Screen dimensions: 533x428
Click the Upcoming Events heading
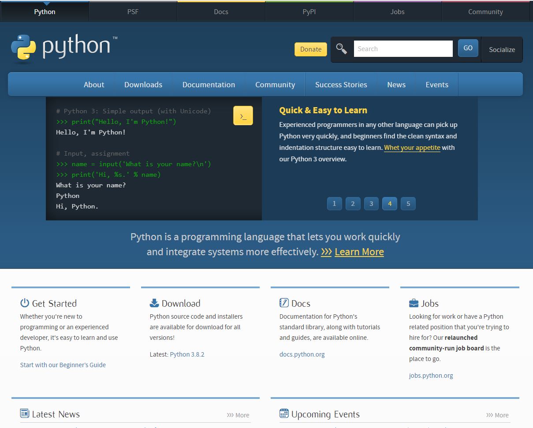(325, 414)
